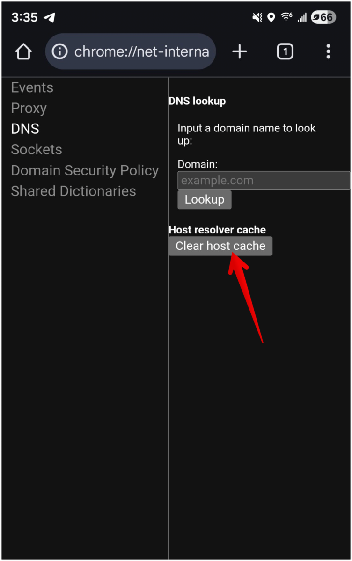Select the Sockets sidebar item

coord(37,150)
